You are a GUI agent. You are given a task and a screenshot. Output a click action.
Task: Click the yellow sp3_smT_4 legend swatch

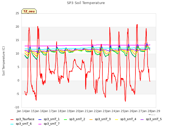tap(116, 119)
